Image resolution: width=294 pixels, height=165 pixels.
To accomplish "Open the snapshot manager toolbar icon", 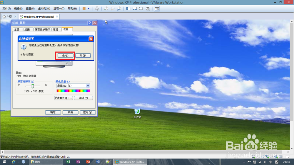I will click(119, 9).
